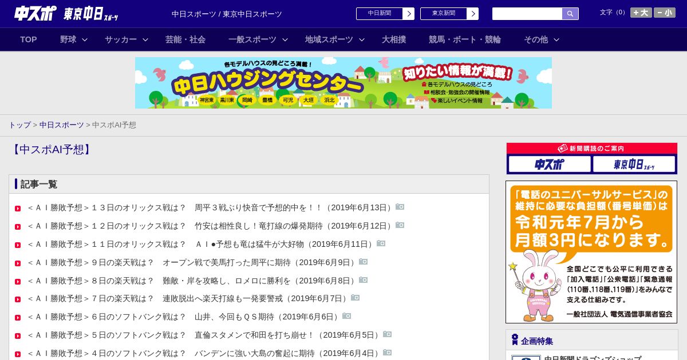The width and height of the screenshot is (687, 360).
Task: Open the 野球 menu
Action: pos(68,39)
